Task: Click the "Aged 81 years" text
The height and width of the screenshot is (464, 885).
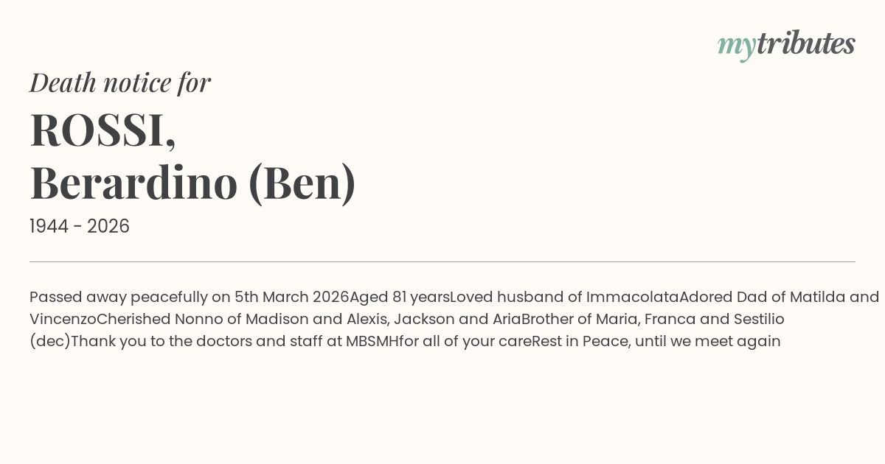Action: pos(399,297)
